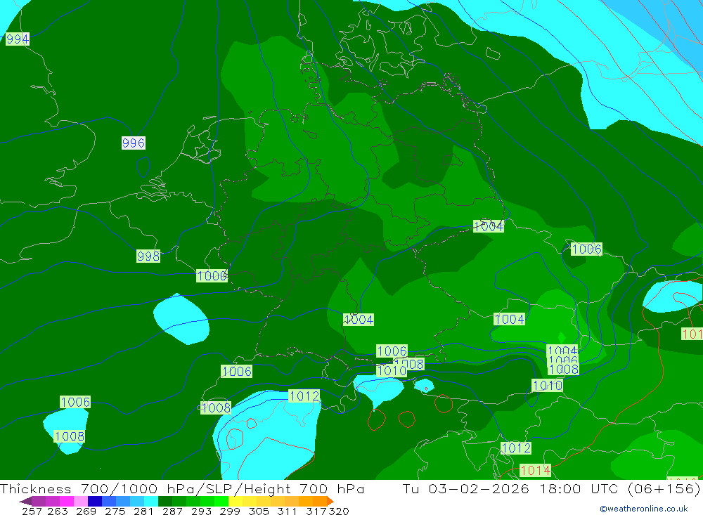Click the dark navy blue legend swatch
703x515 pixels.
(x=93, y=501)
